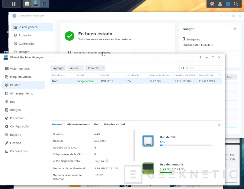Open the notifications chat bubble icon
Screen dimensions: 244x189
tap(212, 4)
